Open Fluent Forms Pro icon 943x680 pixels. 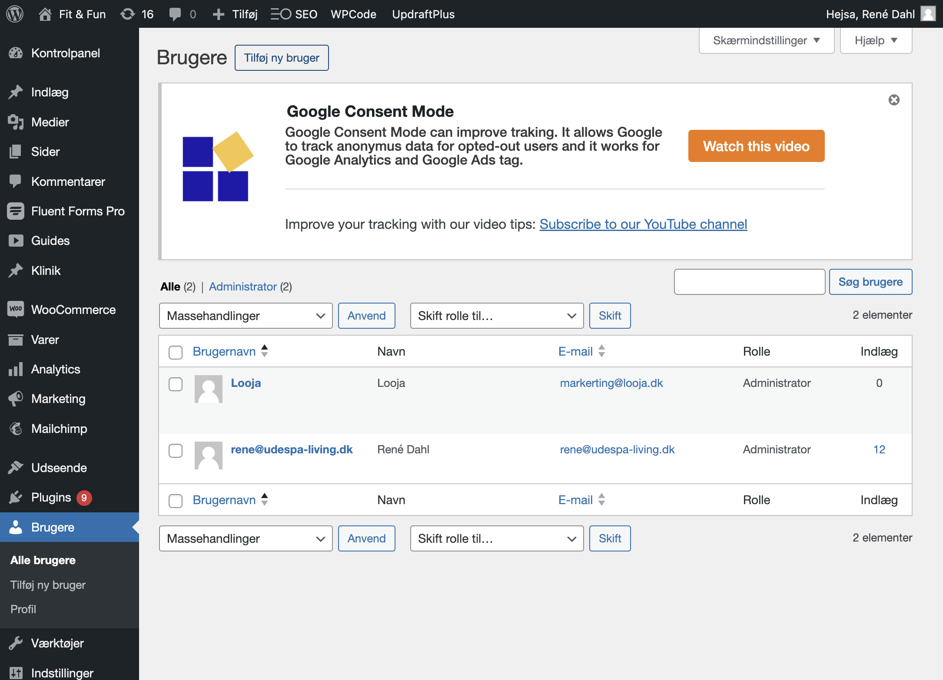point(16,211)
